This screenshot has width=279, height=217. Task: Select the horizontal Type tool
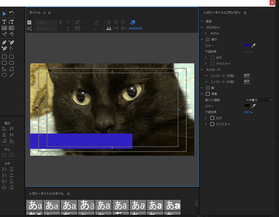click(x=4, y=22)
